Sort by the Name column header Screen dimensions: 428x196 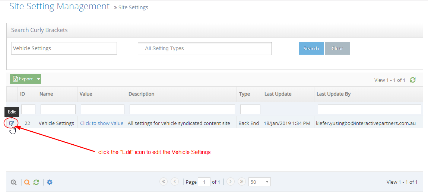click(57, 94)
